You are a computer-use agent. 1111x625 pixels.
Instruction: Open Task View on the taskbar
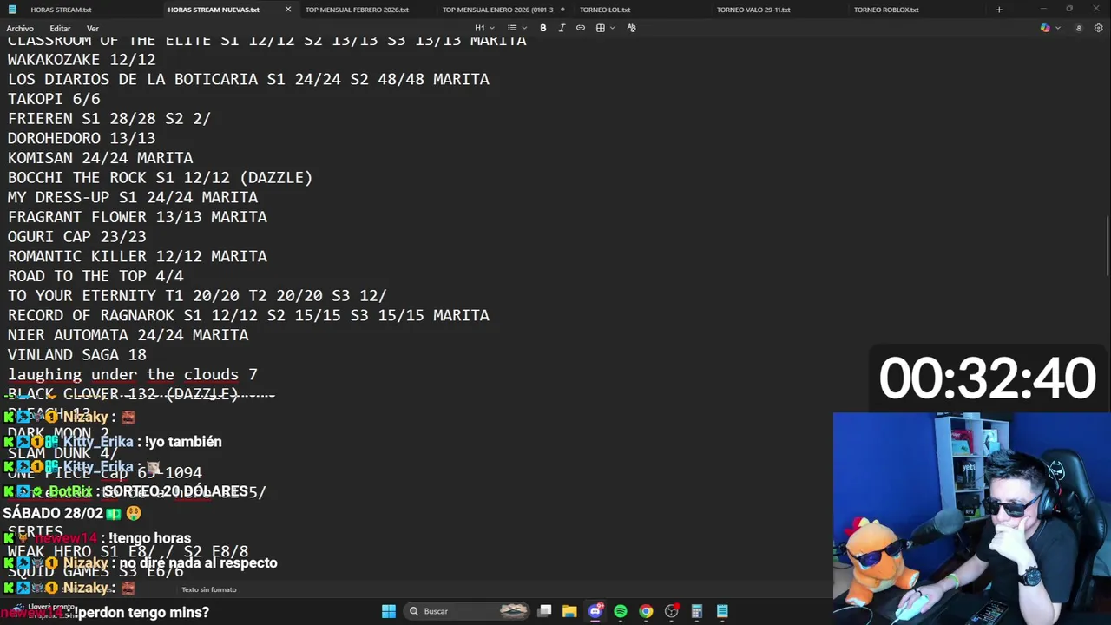[544, 611]
